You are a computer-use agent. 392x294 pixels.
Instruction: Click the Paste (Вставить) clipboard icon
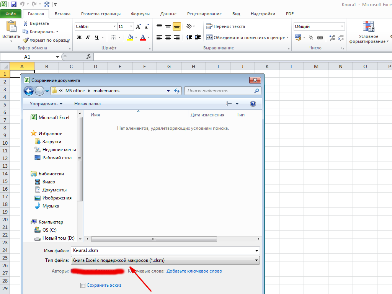[x=11, y=27]
